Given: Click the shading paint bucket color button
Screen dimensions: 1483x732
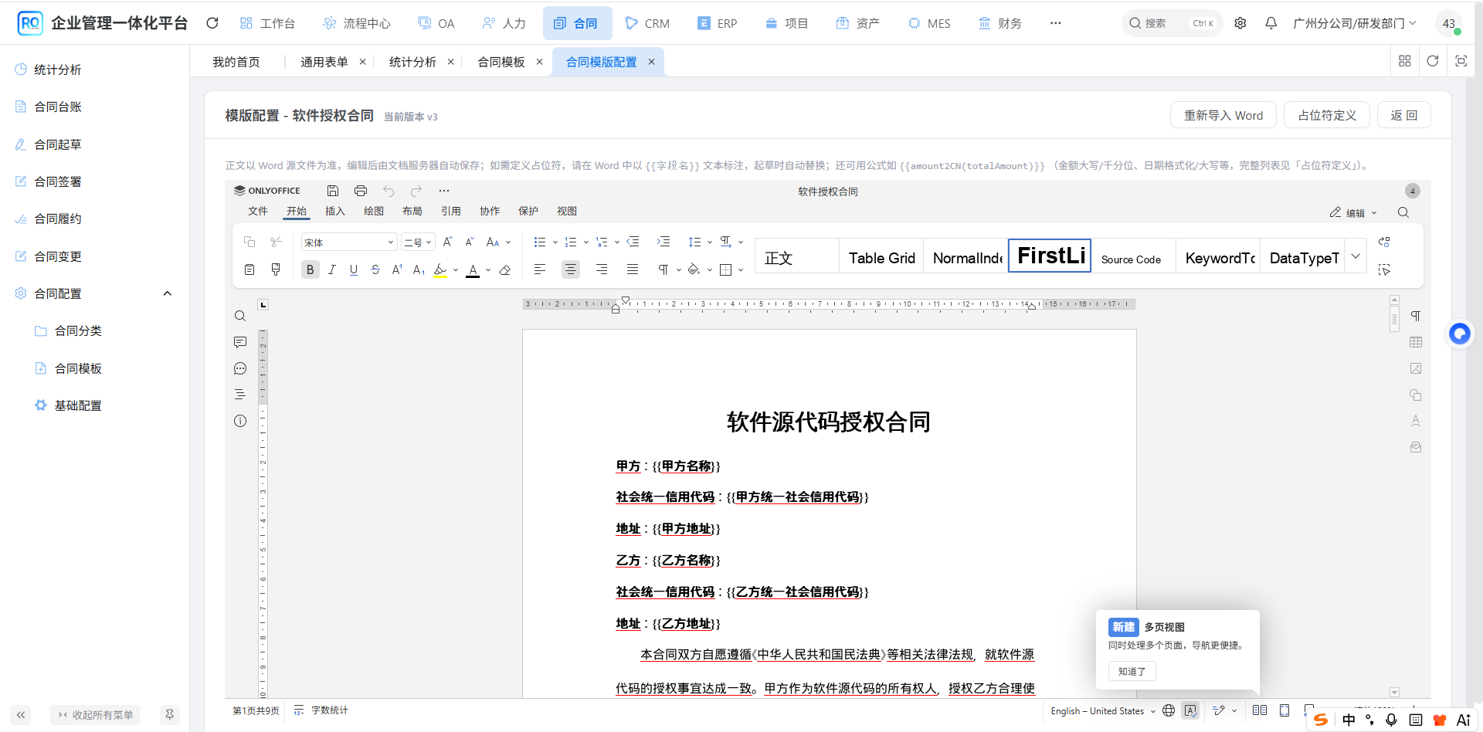Looking at the screenshot, I should tap(694, 269).
